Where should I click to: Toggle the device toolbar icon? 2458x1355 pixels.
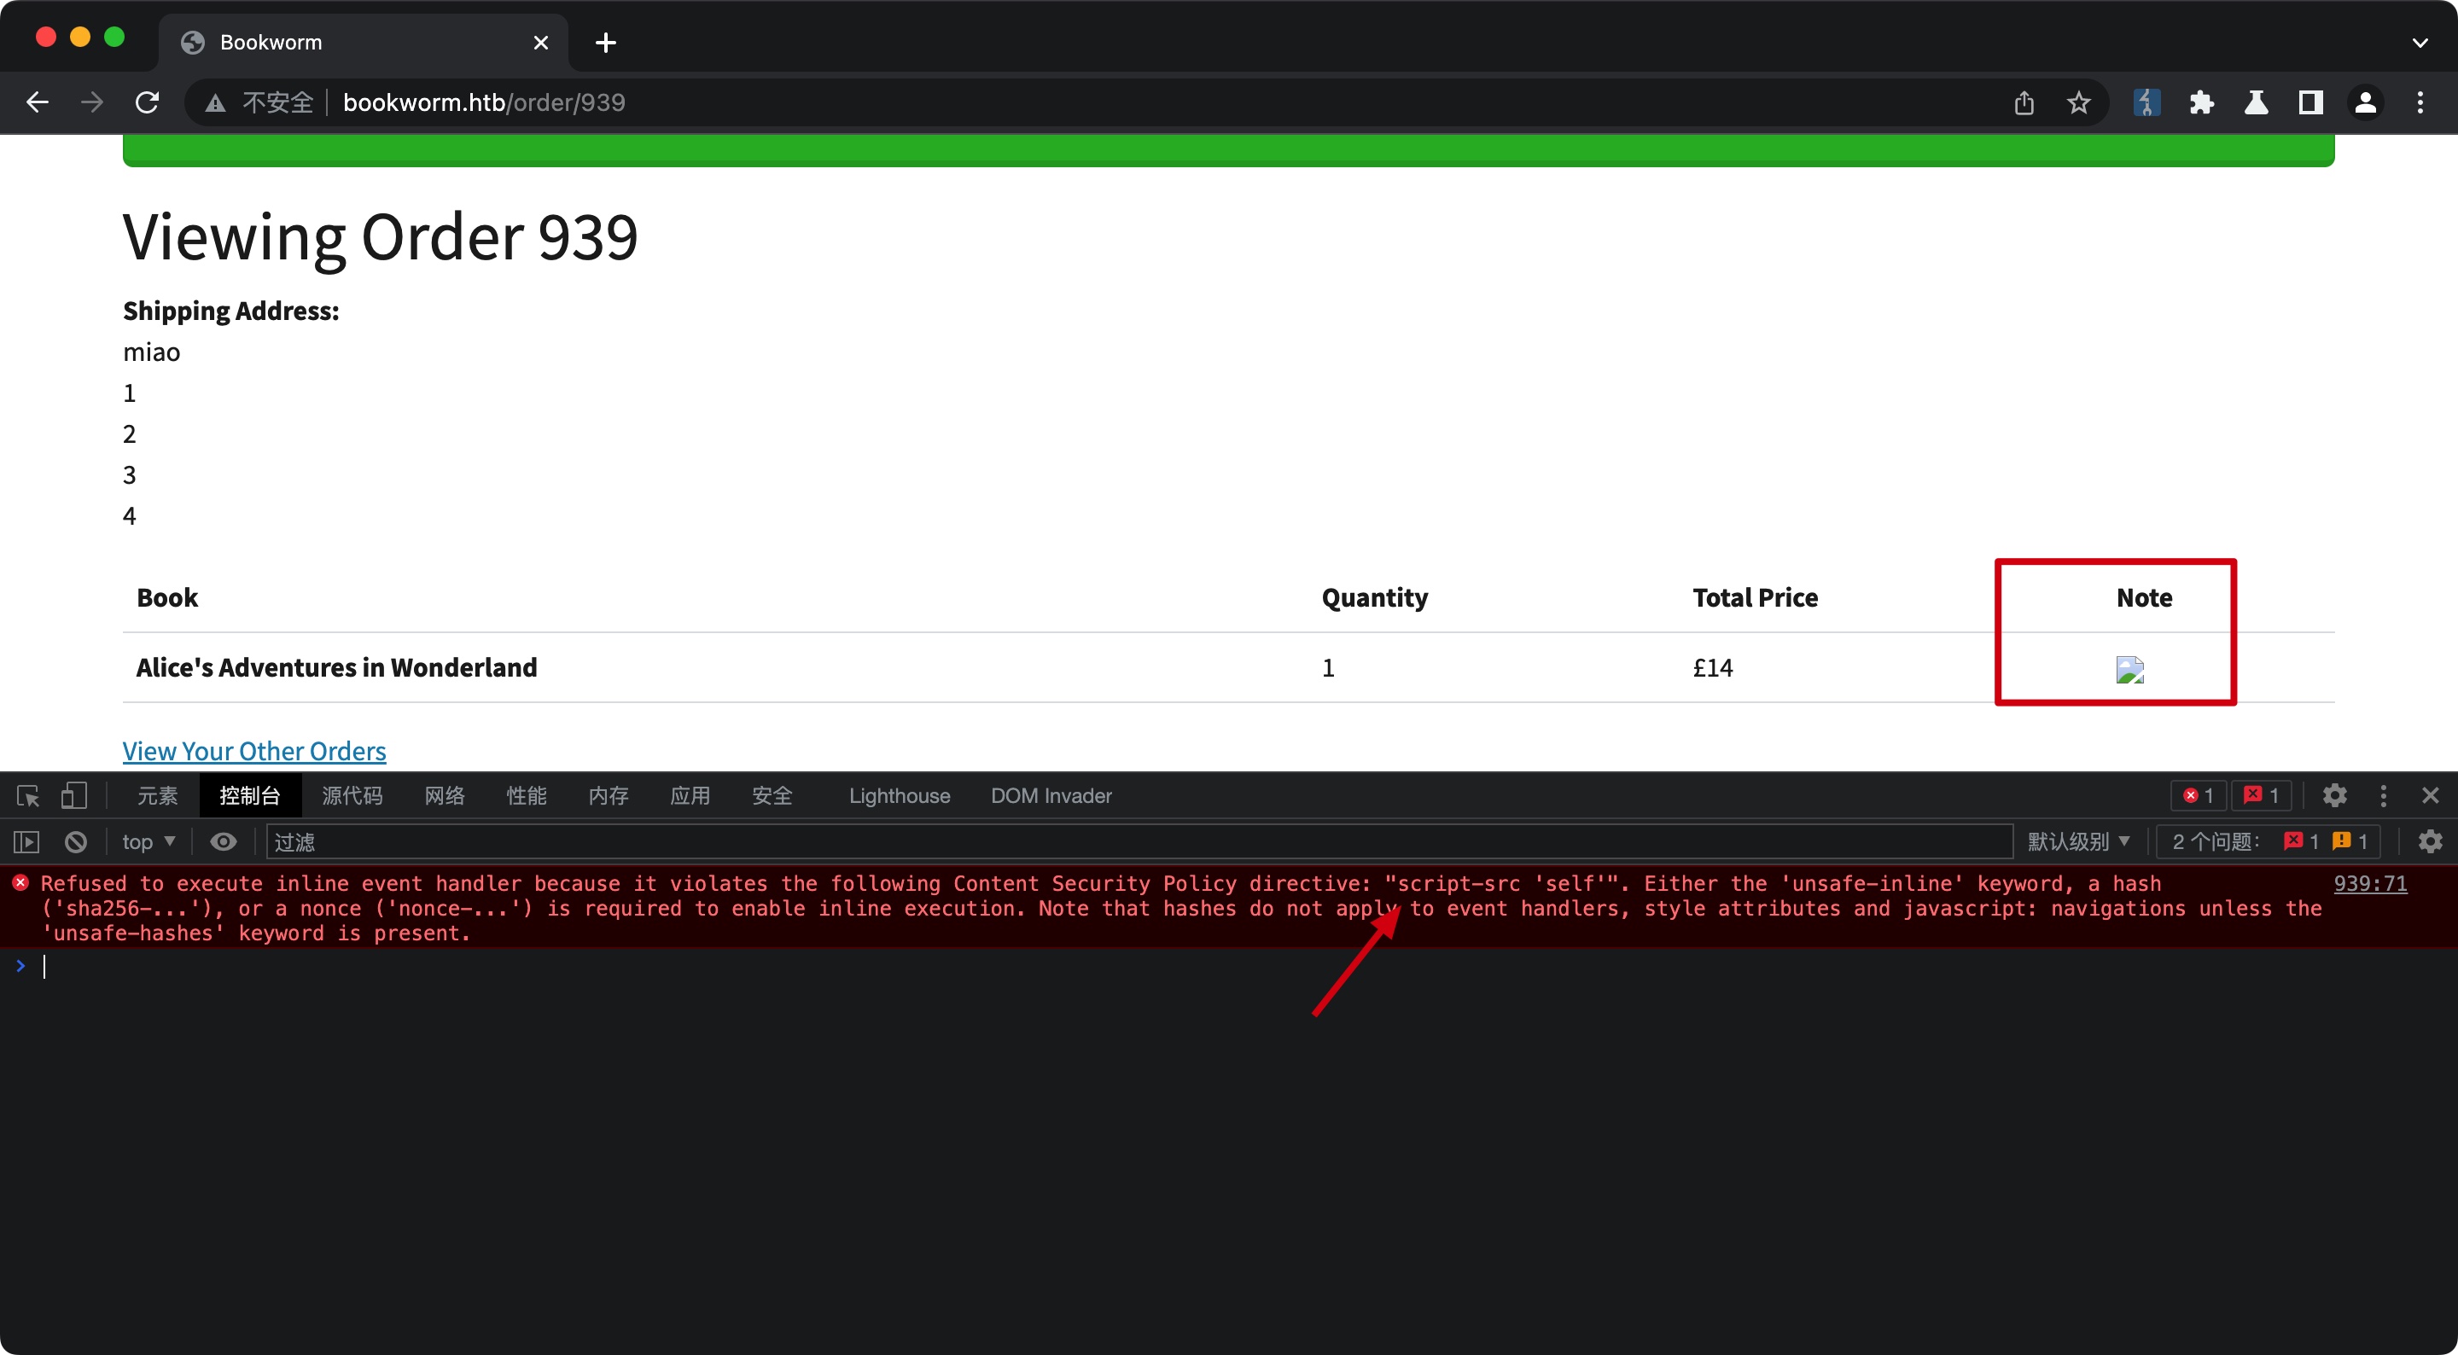[x=73, y=795]
